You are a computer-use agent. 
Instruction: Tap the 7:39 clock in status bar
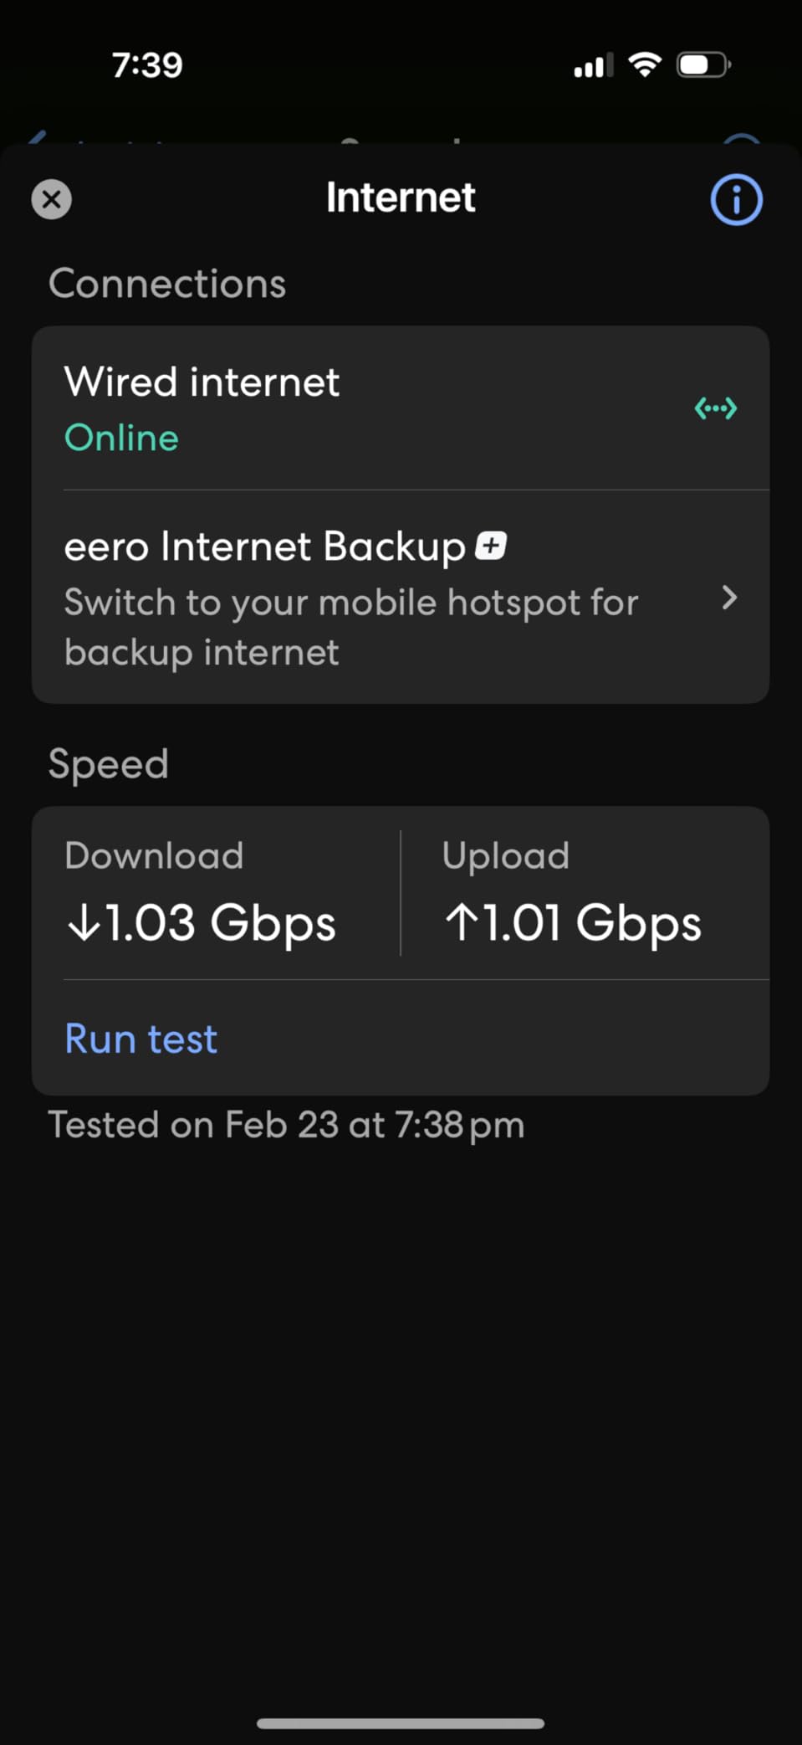[147, 64]
